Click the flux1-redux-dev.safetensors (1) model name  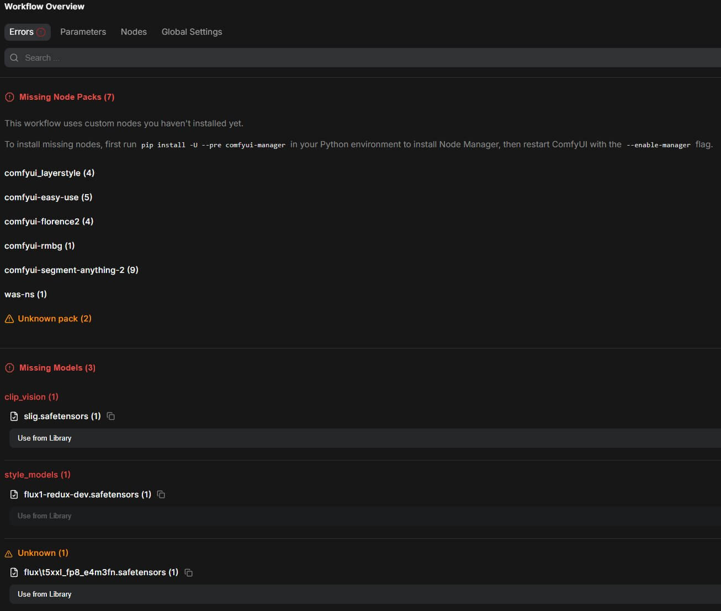87,495
